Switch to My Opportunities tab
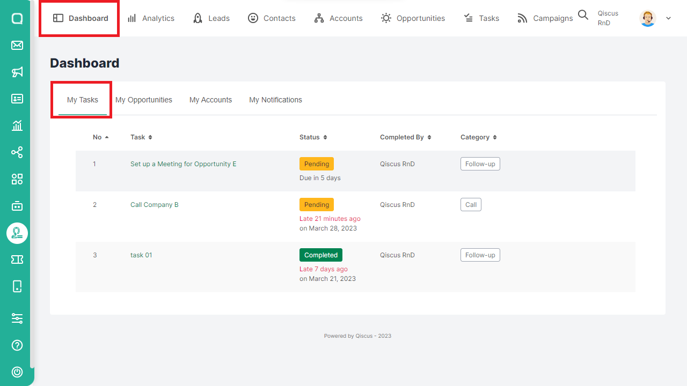 click(x=144, y=100)
